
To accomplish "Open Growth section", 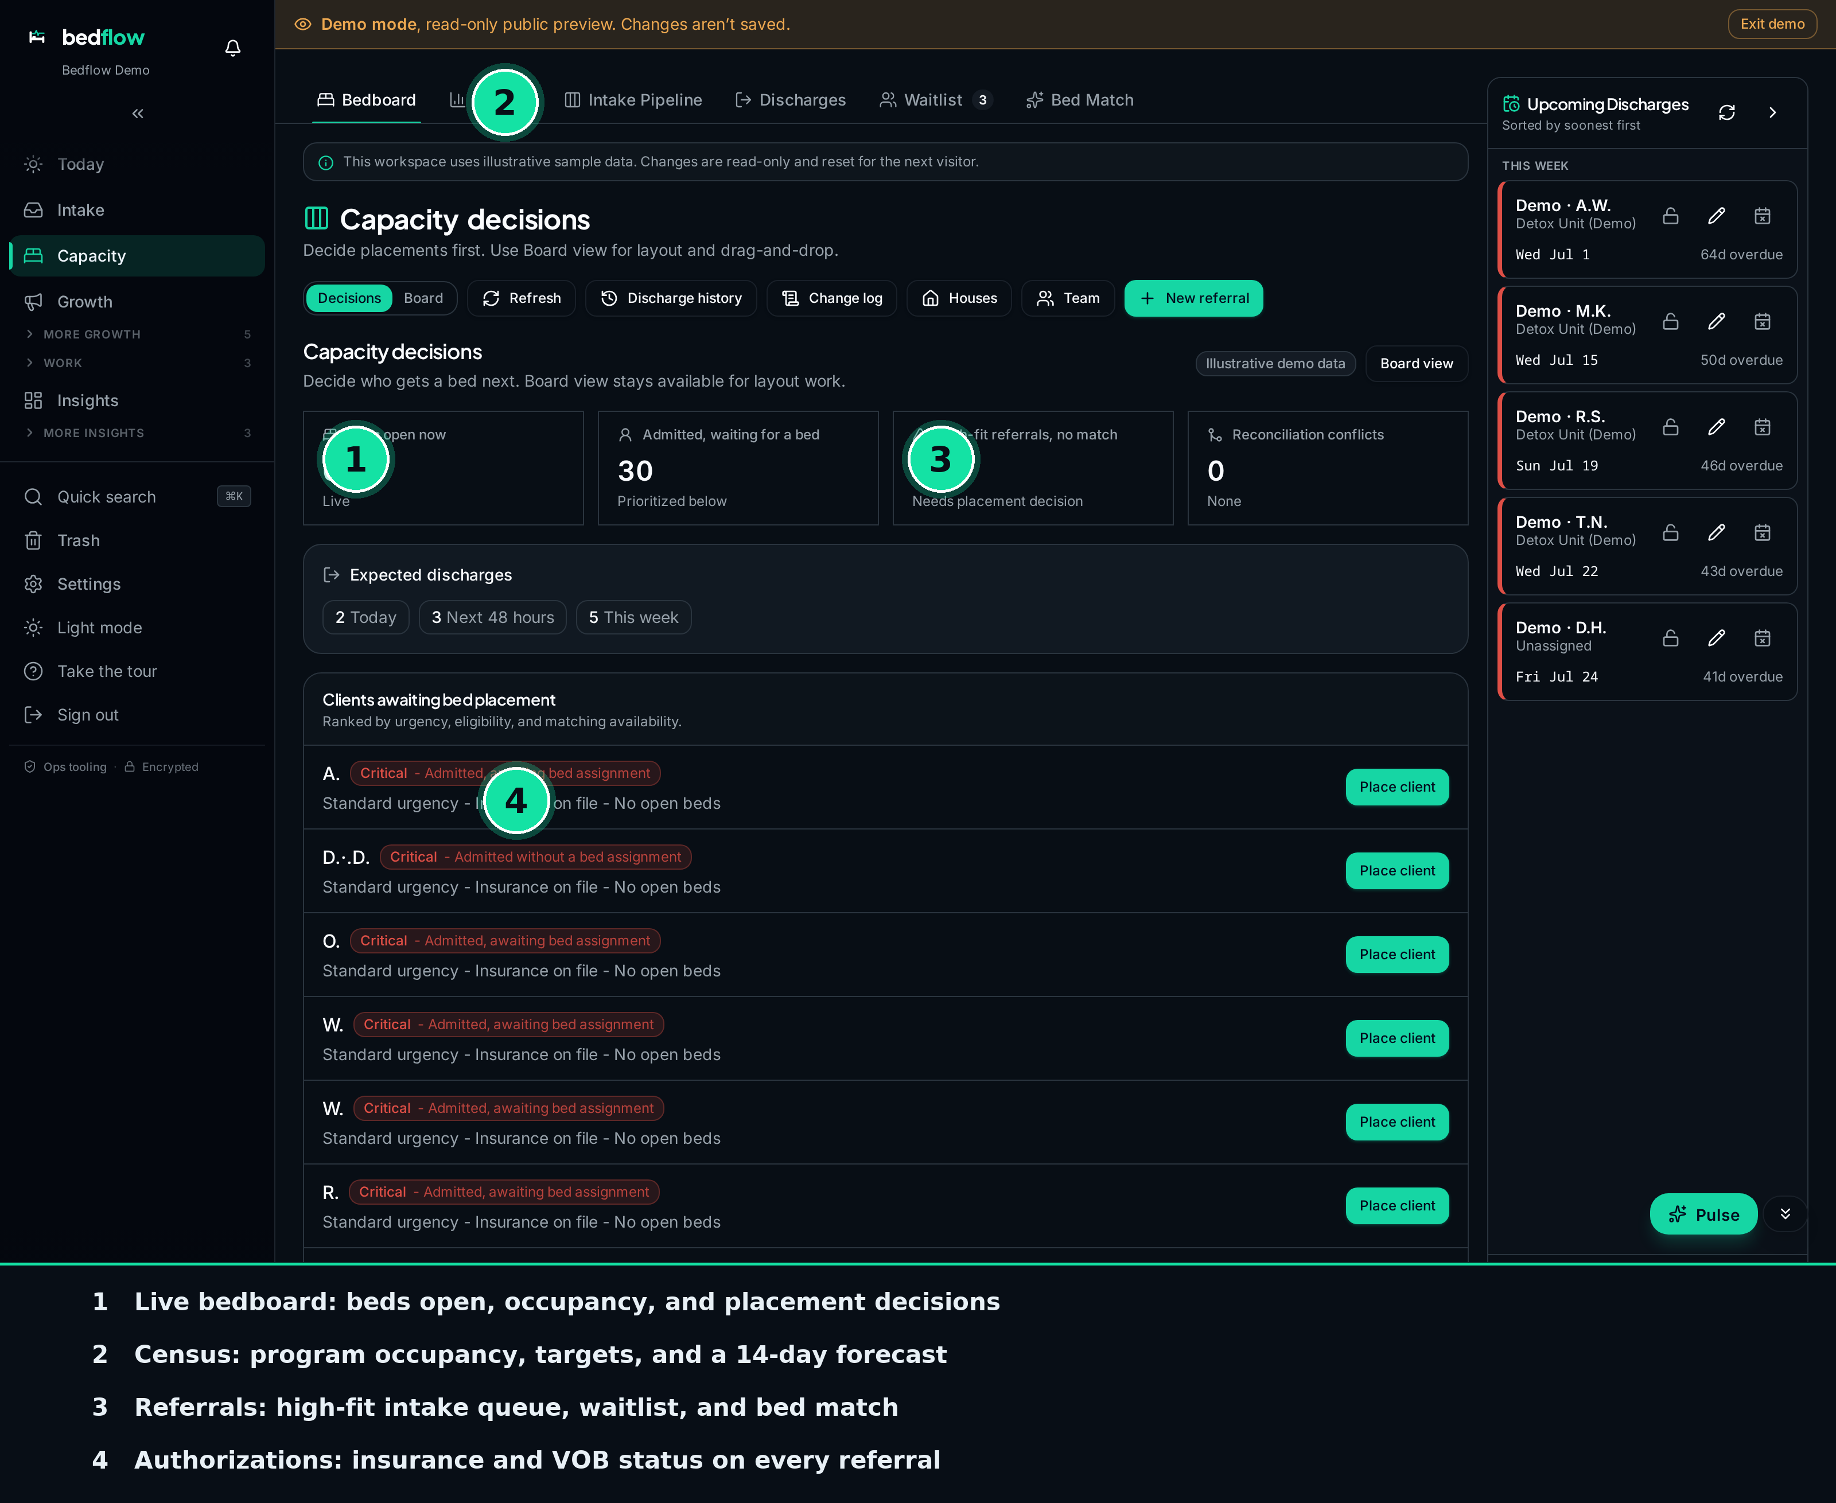I will click(137, 302).
